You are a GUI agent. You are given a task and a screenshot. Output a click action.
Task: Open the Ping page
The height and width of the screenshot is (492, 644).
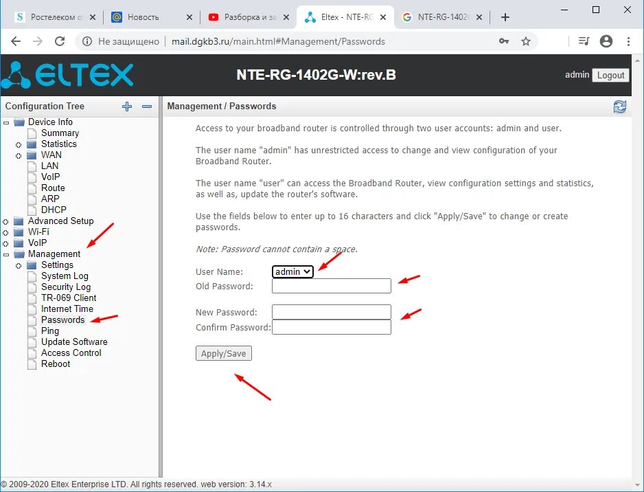[x=50, y=331]
